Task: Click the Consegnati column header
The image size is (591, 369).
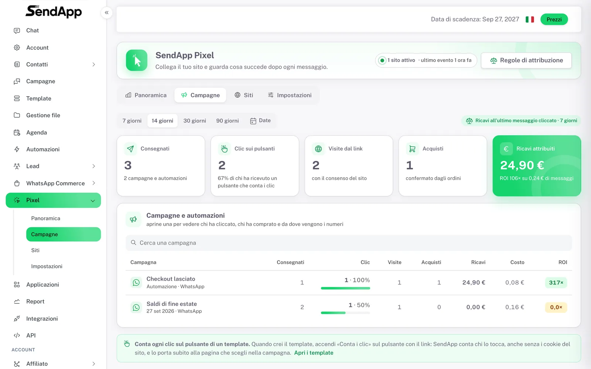Action: pyautogui.click(x=290, y=262)
